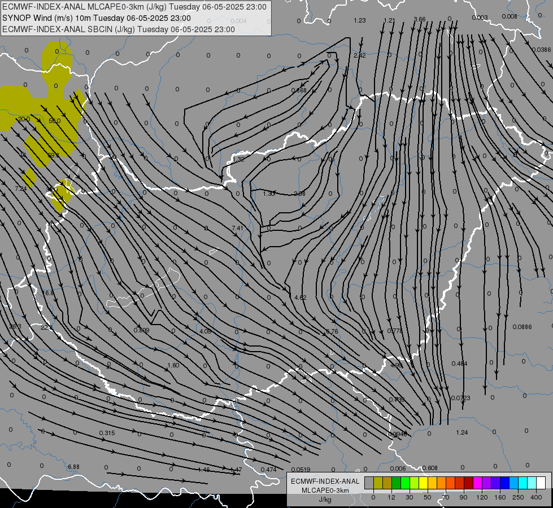Click the map value 0.484

pos(460,364)
